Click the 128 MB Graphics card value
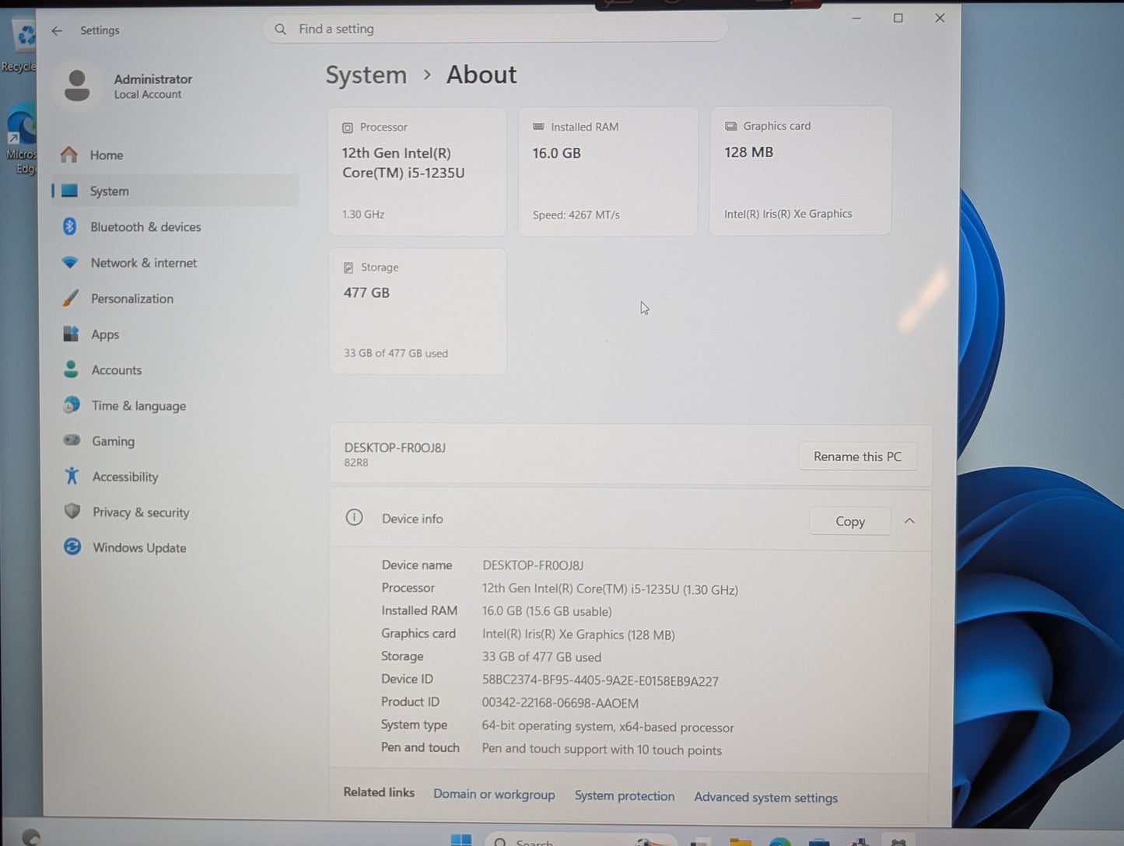This screenshot has width=1124, height=846. point(748,152)
